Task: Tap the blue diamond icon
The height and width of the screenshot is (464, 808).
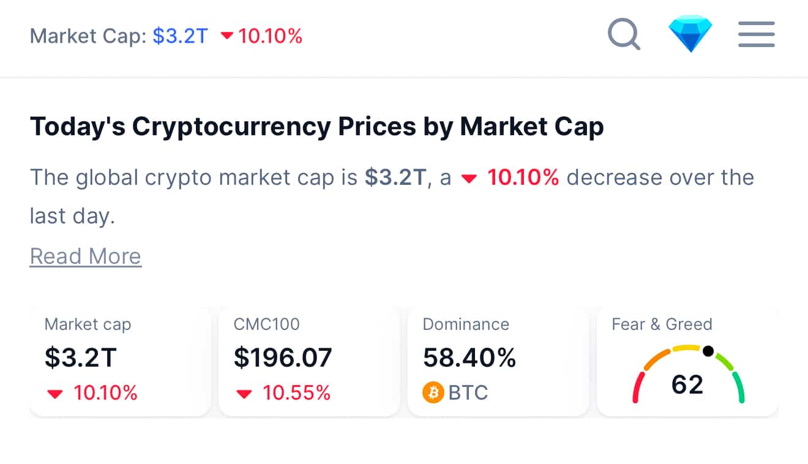Action: (690, 34)
